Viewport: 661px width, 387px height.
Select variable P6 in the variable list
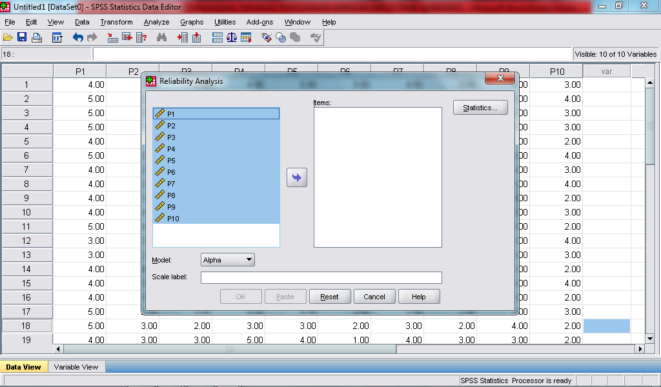click(216, 172)
